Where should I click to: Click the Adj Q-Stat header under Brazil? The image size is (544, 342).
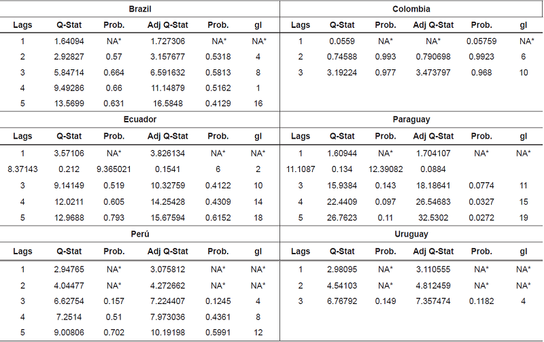point(169,25)
